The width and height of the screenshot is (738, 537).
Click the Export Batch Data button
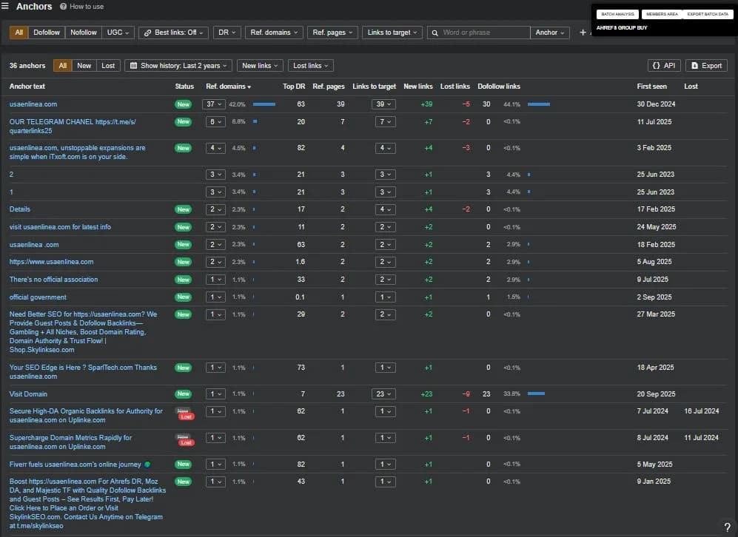click(708, 14)
